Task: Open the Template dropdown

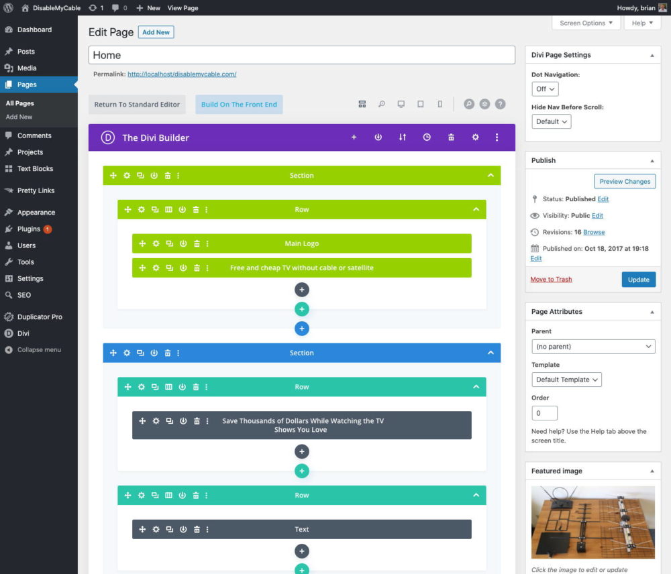Action: pos(566,380)
